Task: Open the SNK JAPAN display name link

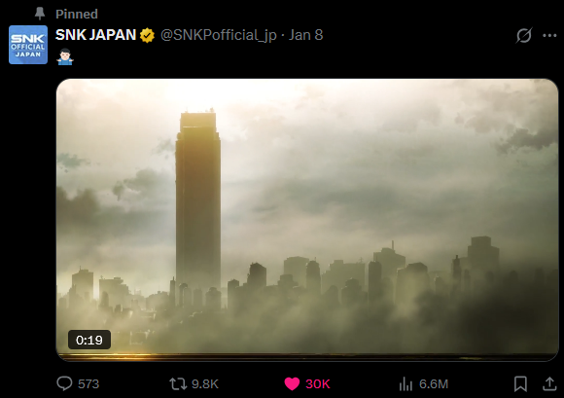Action: coord(95,35)
